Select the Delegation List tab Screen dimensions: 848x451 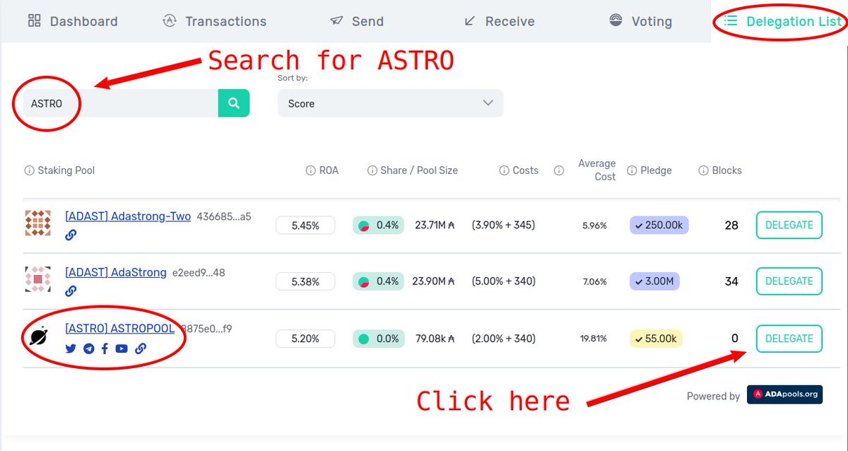[783, 21]
